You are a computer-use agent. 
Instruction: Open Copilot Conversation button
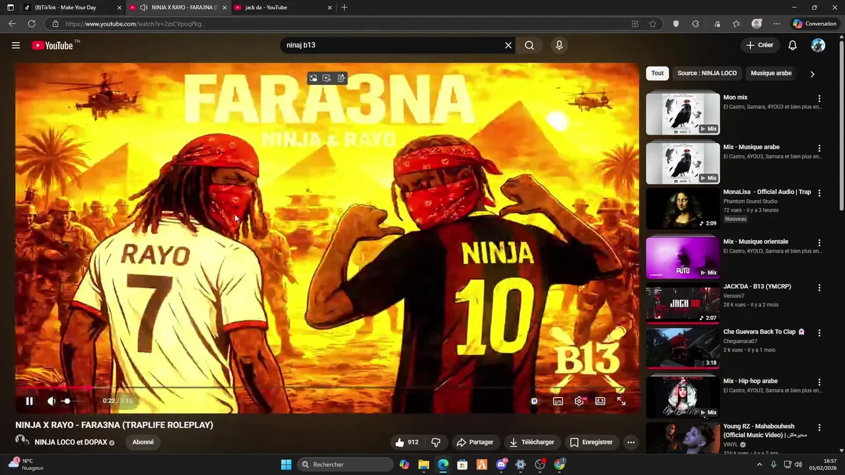[815, 24]
